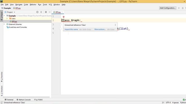Viewport: 186px width, 104px height.
Task: Select DFS.py in the project tree
Action: click(x=13, y=21)
